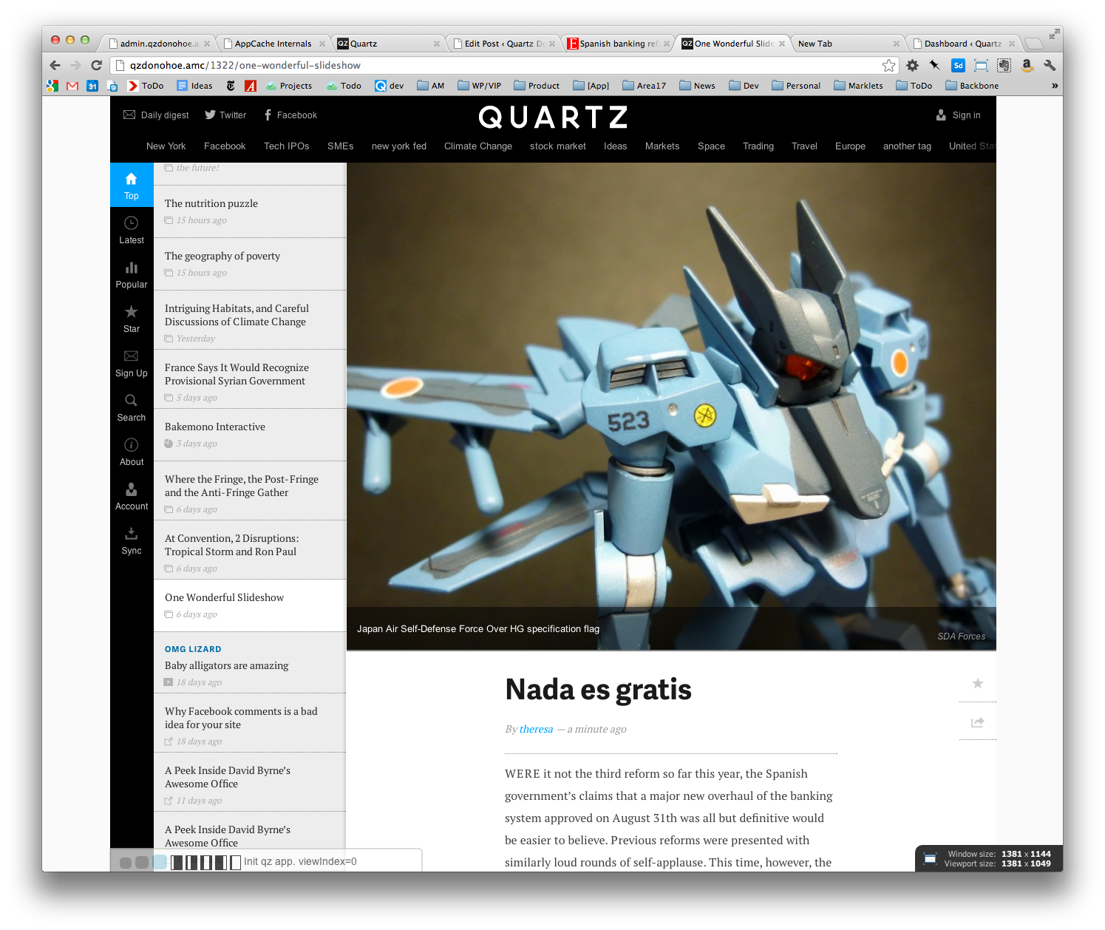The height and width of the screenshot is (930, 1105).
Task: Open the Product bookmarks folder
Action: coord(537,86)
